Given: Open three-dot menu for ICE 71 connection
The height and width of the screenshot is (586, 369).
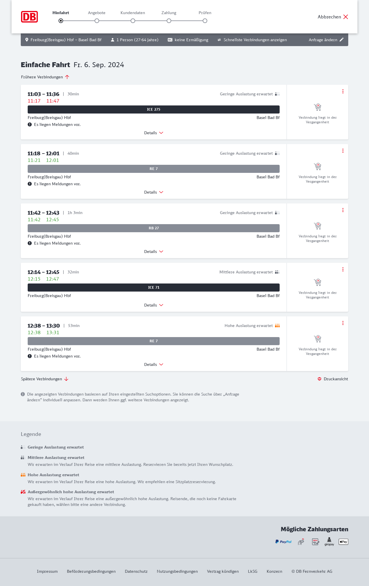Looking at the screenshot, I should click(343, 269).
